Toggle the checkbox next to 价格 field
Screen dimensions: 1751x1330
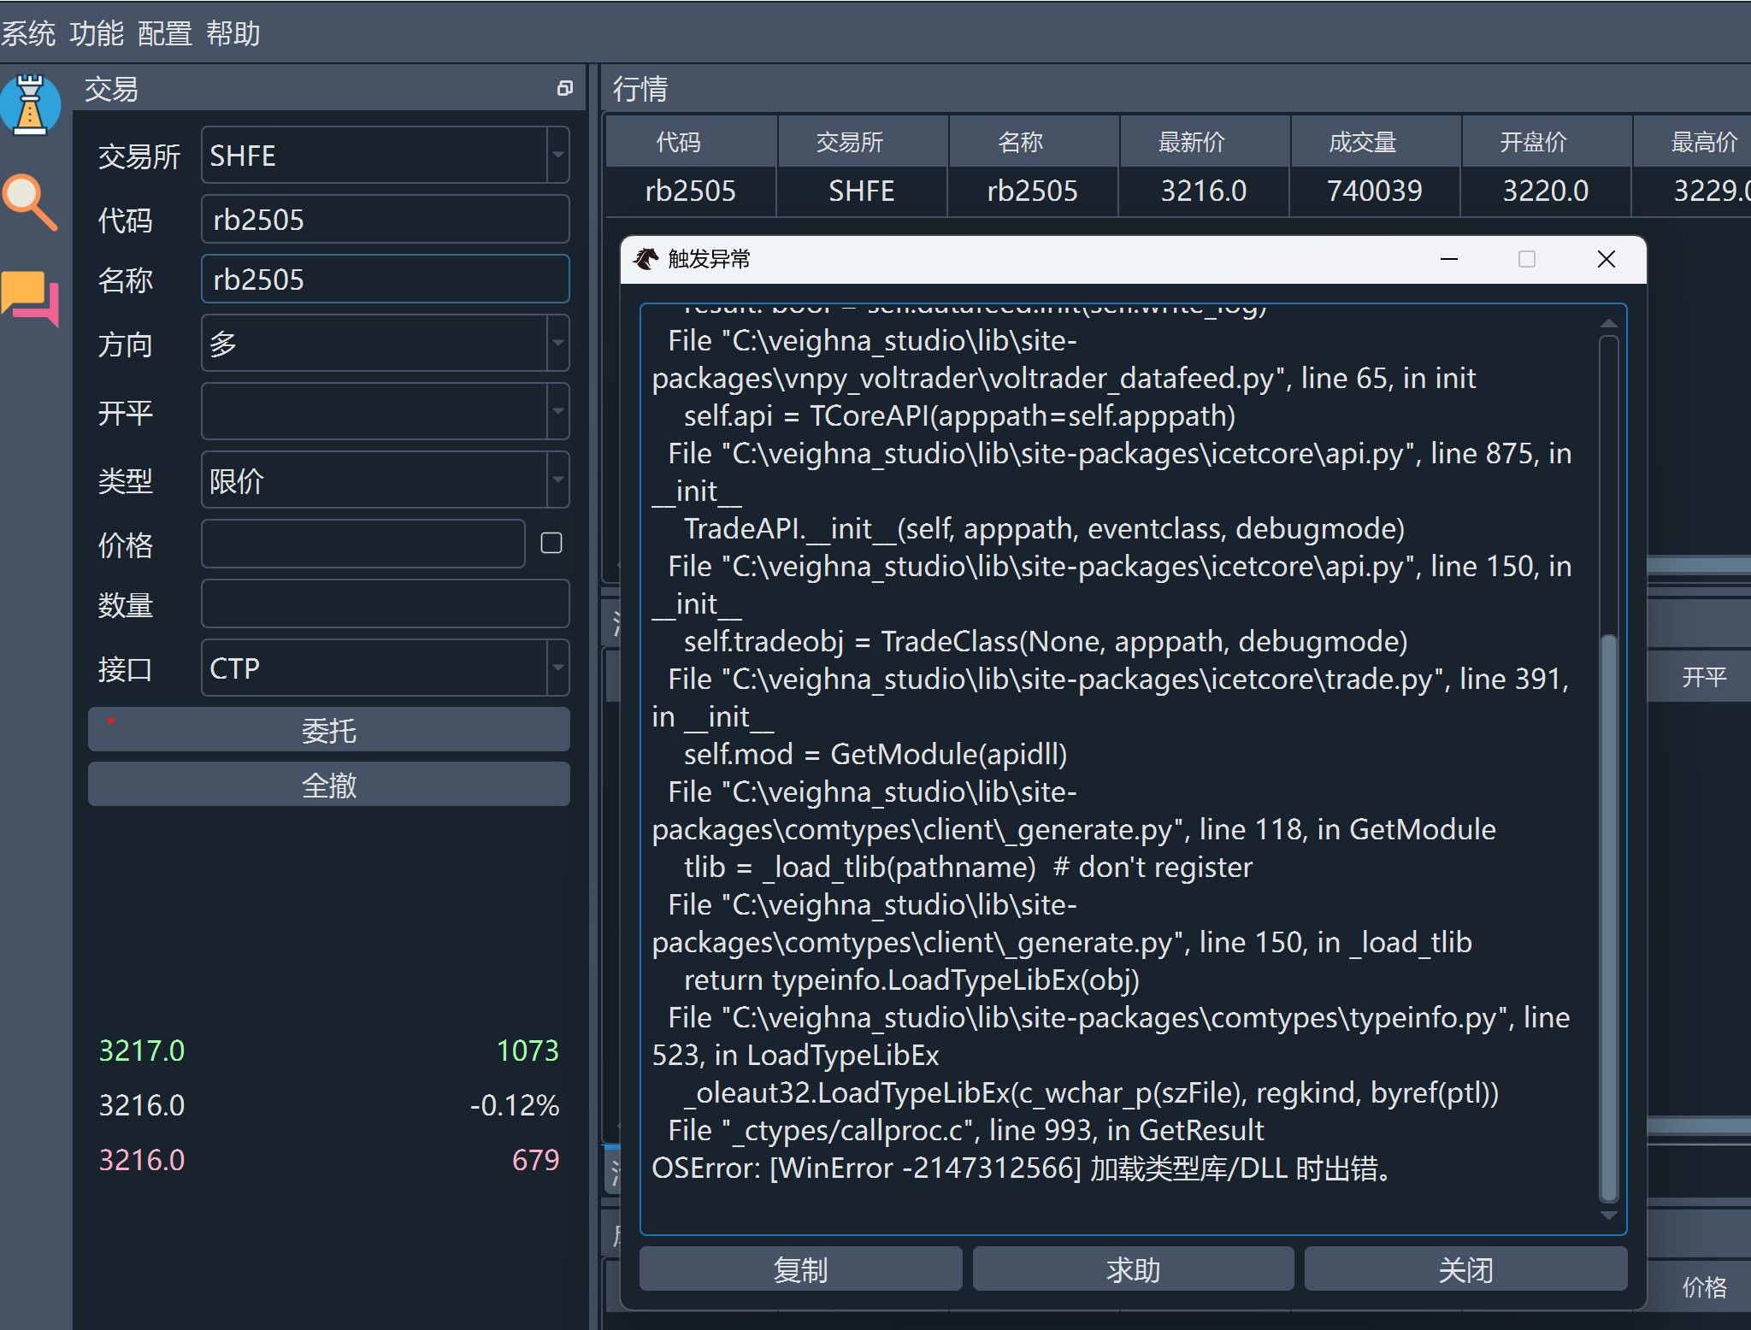coord(551,544)
